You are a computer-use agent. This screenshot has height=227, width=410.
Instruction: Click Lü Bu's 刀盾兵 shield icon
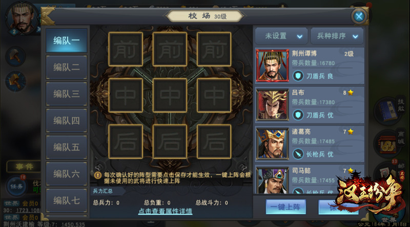tap(298, 115)
